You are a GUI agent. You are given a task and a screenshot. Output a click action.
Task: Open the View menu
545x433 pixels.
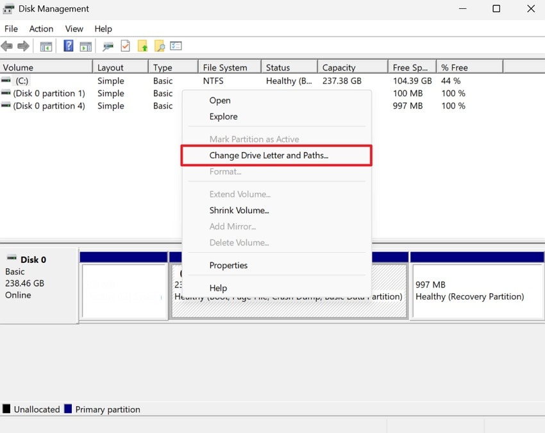[74, 29]
